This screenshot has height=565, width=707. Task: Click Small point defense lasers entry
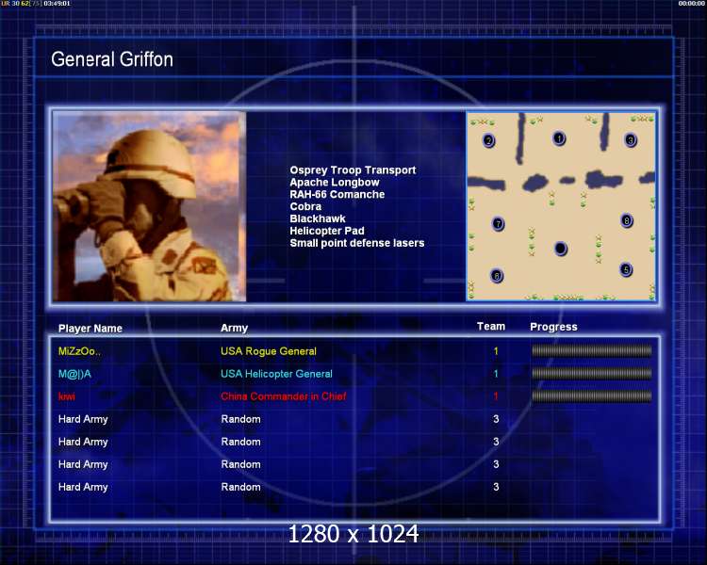(356, 243)
